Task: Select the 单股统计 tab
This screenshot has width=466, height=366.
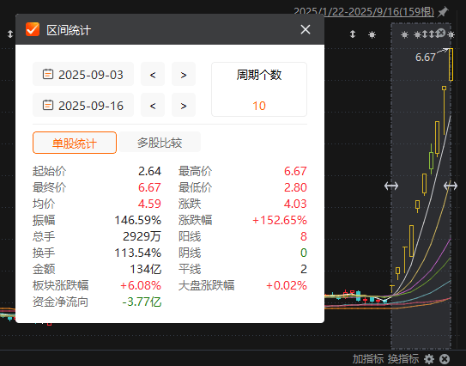Action: (x=75, y=143)
